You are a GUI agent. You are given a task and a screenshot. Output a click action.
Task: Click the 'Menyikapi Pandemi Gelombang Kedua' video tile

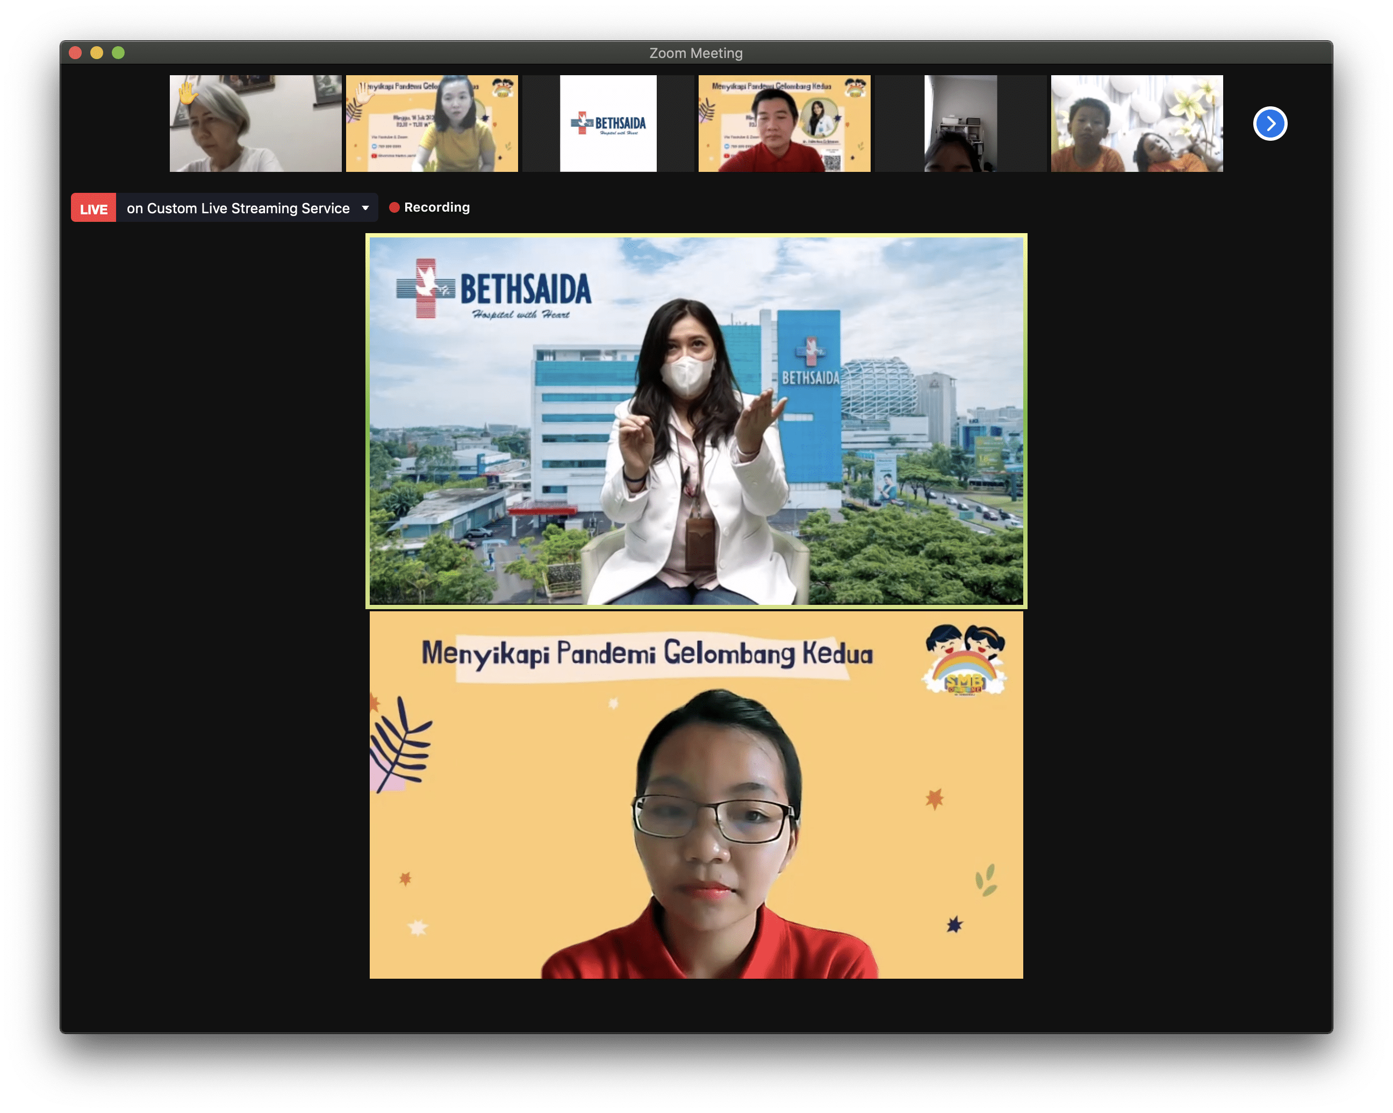[696, 795]
